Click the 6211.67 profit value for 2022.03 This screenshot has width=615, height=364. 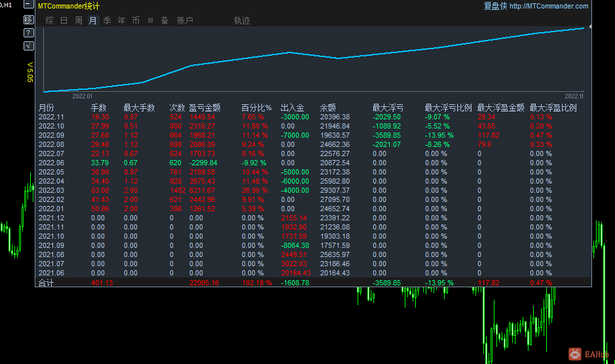click(202, 190)
